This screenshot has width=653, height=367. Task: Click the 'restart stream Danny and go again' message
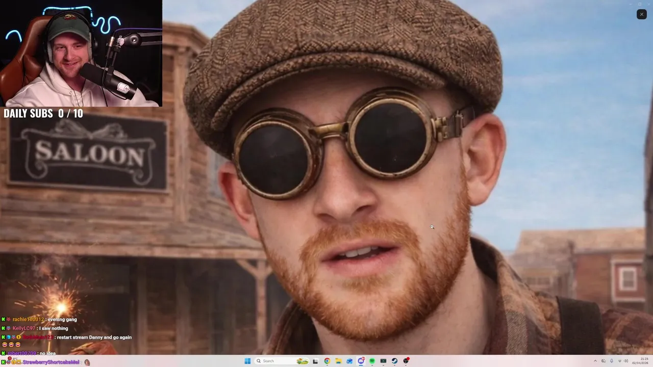click(x=94, y=337)
